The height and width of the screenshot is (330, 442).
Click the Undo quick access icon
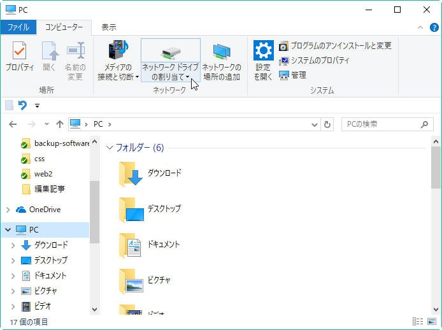click(22, 105)
